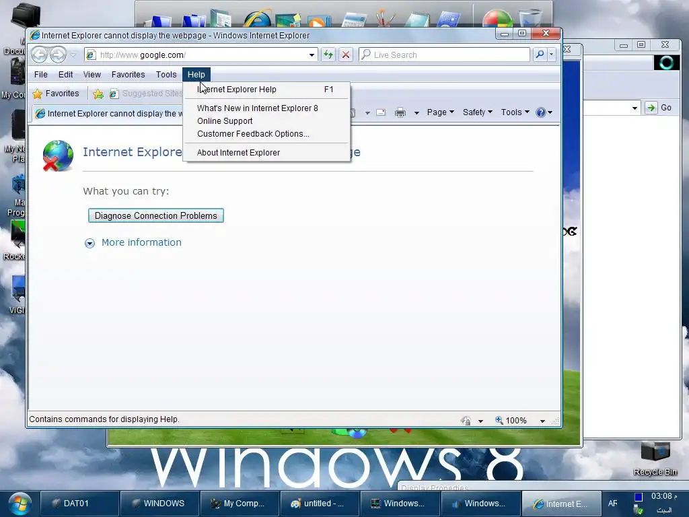Viewport: 689px width, 517px height.
Task: Expand the address bar URL dropdown
Action: 312,55
